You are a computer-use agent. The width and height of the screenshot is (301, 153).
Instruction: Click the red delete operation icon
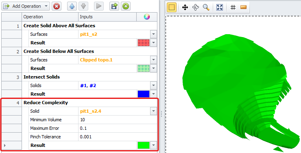click(57, 7)
